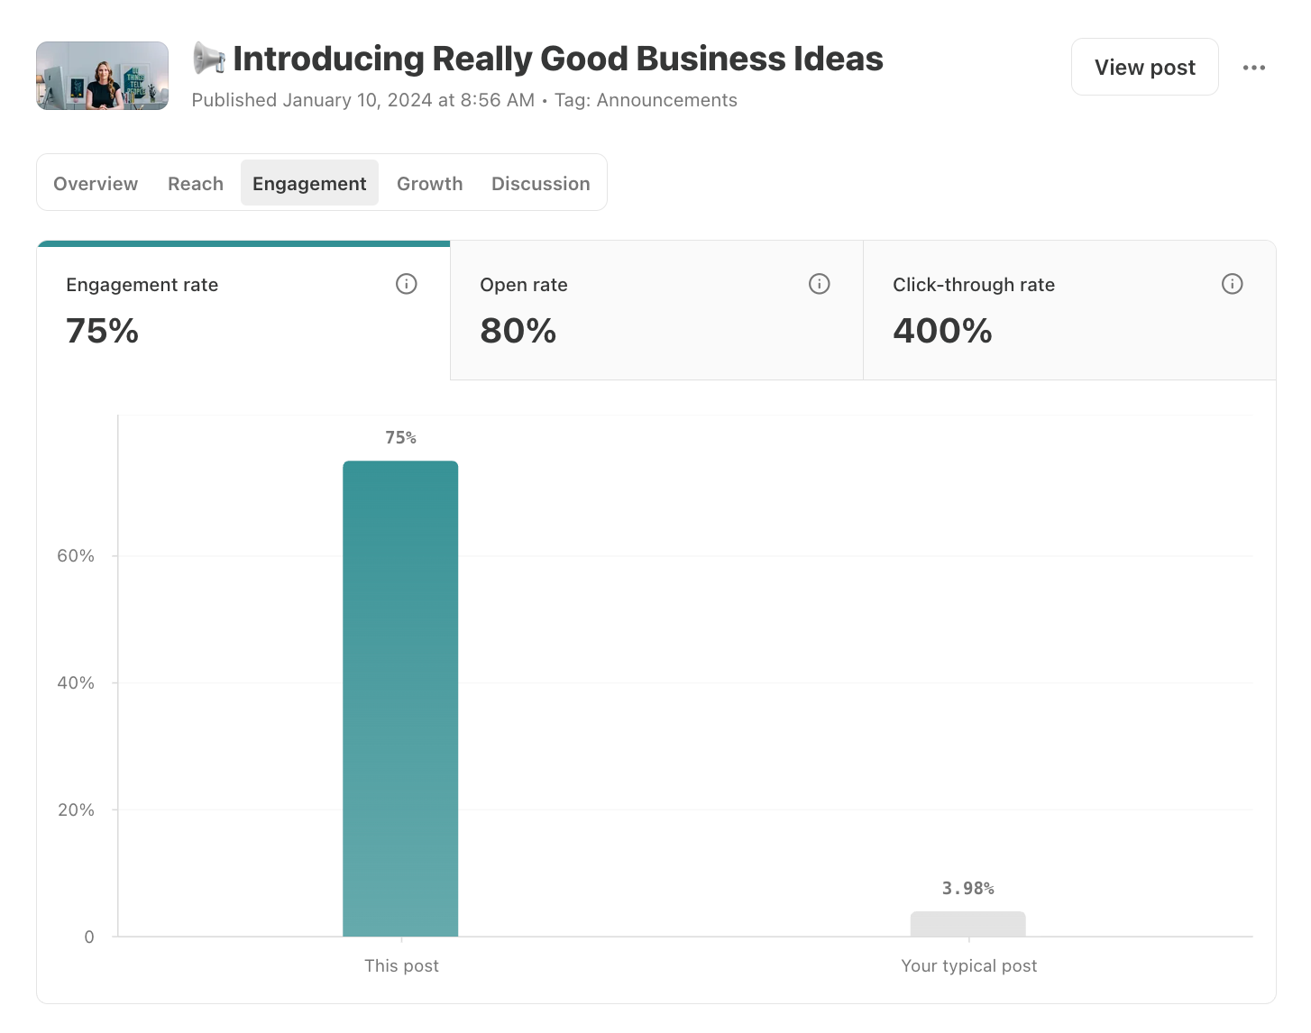This screenshot has height=1033, width=1311.
Task: Click the 400% click-through value
Action: click(942, 331)
